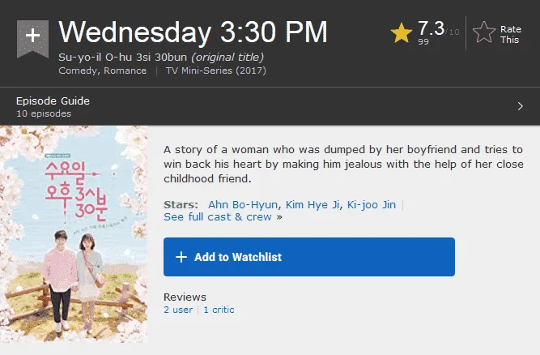Click the 7.3 rating score

[x=432, y=28]
